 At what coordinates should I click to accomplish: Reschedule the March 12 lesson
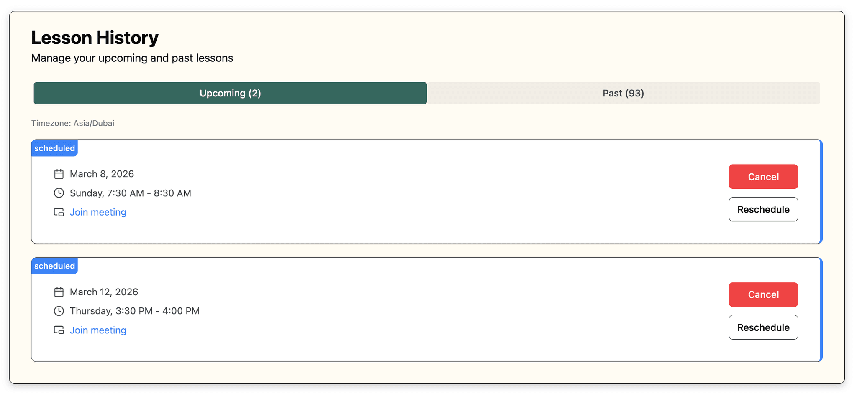click(763, 327)
